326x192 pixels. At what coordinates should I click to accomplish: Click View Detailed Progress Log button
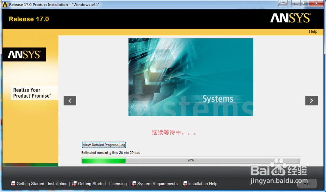coord(104,145)
